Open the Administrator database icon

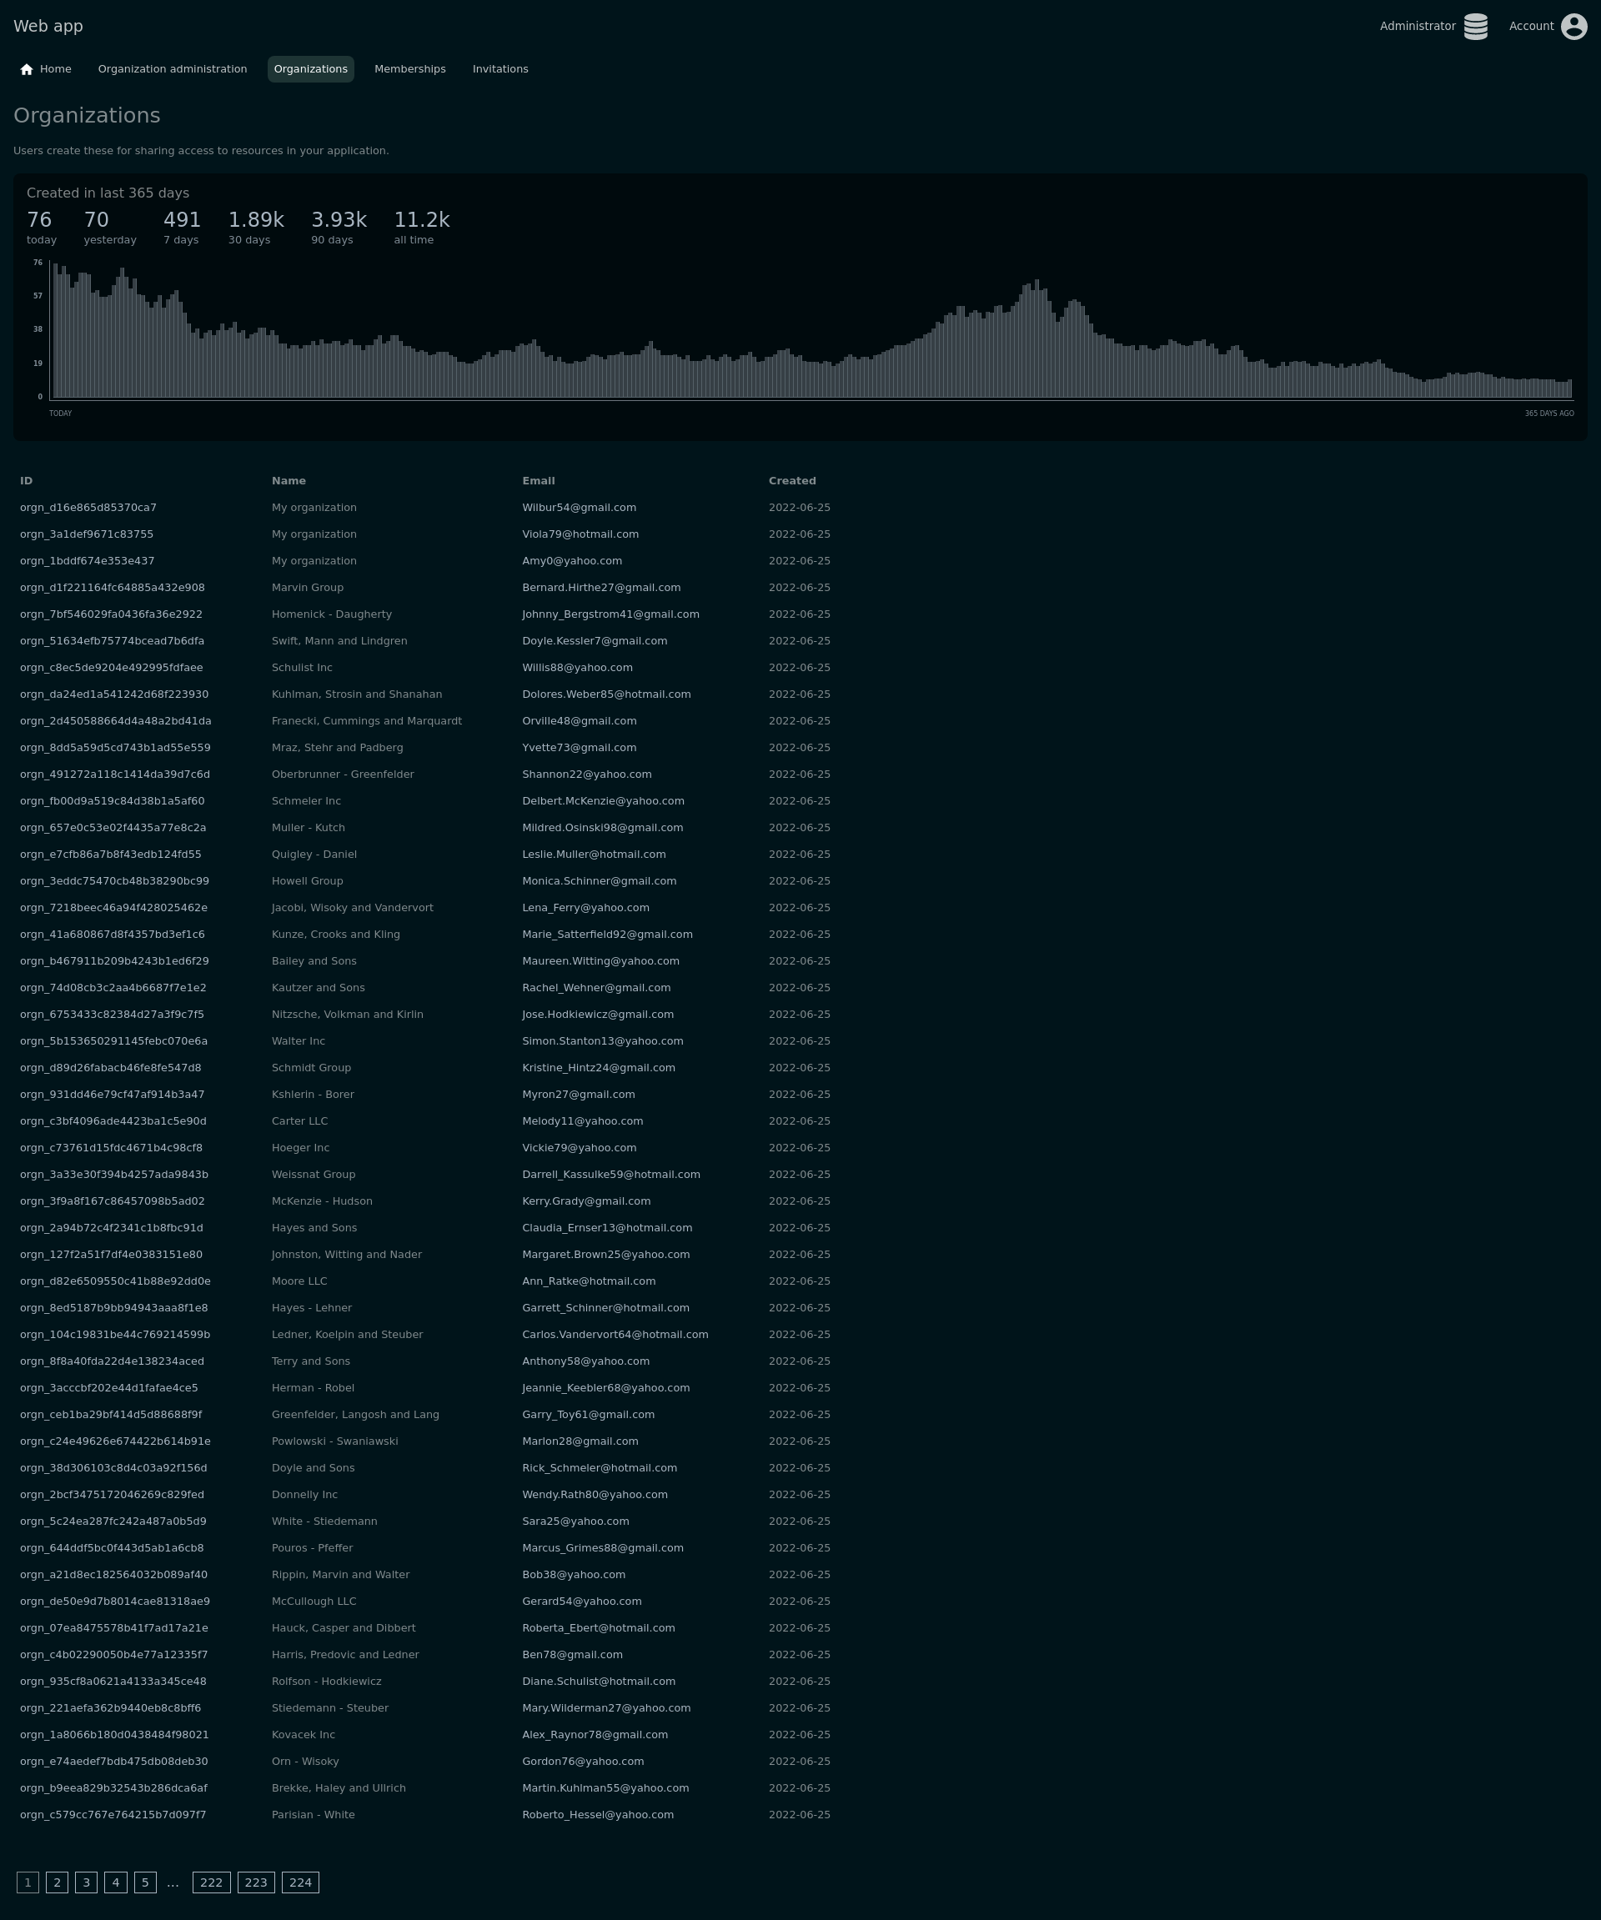pos(1475,27)
